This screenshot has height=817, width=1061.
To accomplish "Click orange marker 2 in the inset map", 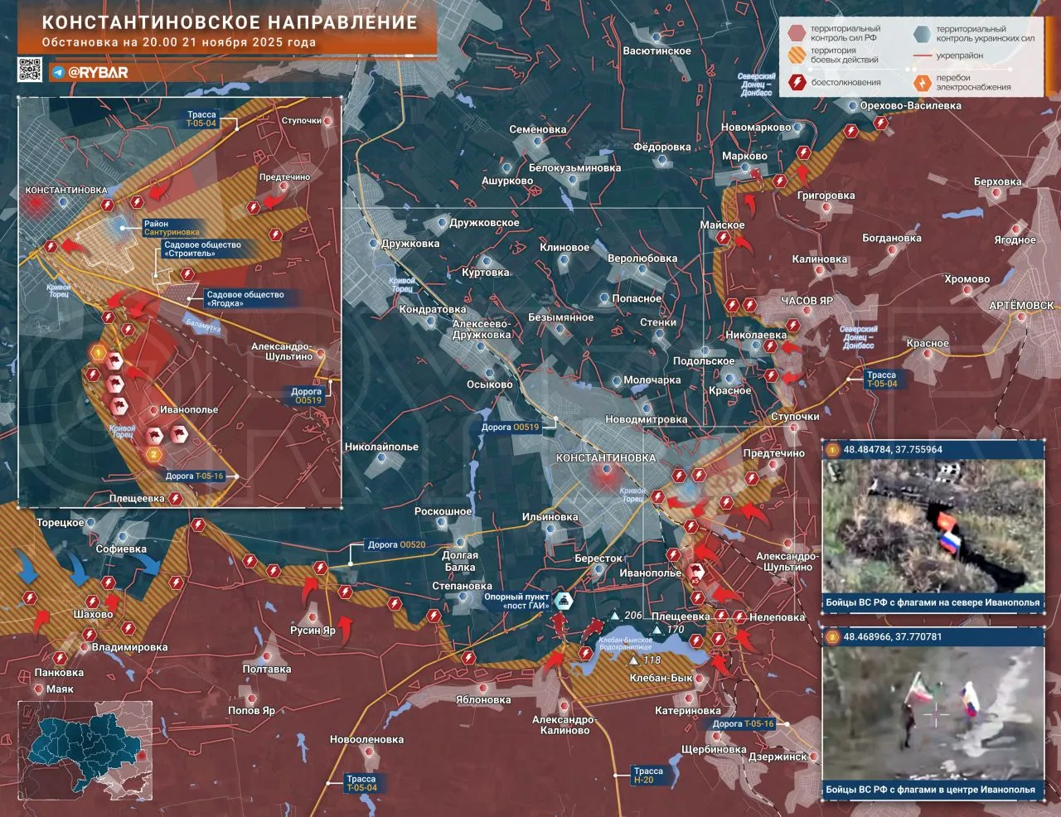I will (152, 453).
